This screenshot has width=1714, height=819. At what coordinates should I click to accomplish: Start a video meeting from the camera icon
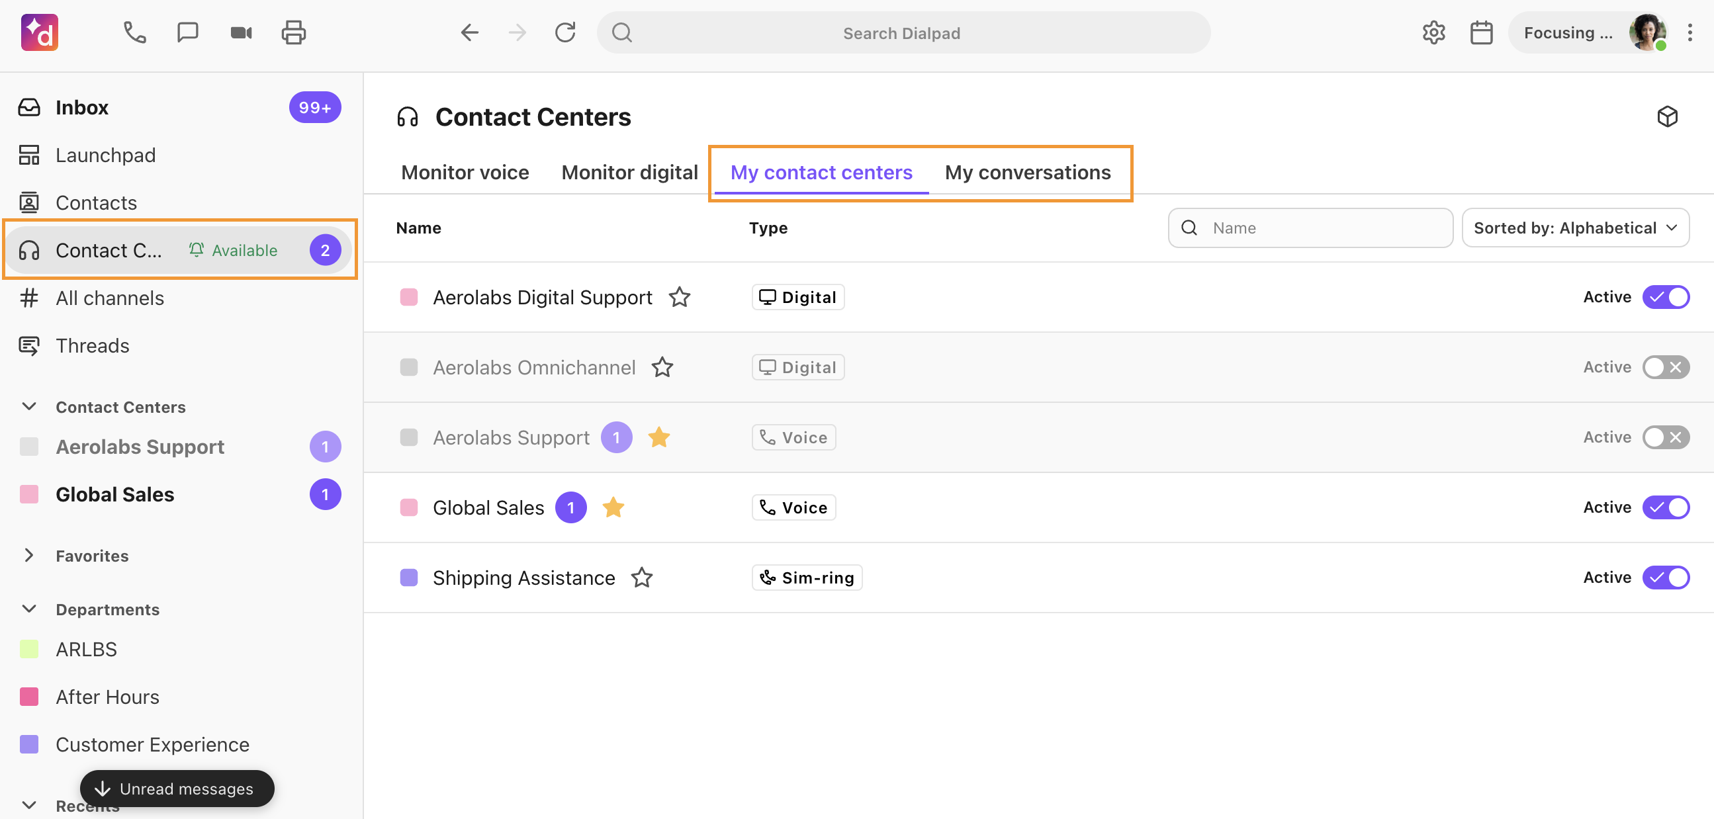(x=241, y=32)
